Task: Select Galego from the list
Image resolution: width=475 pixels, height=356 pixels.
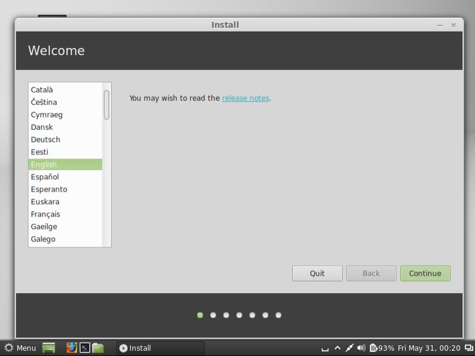Action: (x=65, y=239)
